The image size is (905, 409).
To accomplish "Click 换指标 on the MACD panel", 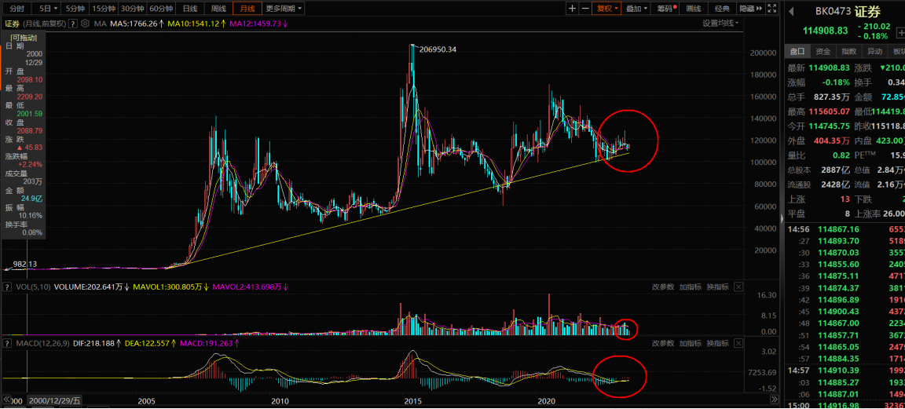I will pyautogui.click(x=717, y=343).
